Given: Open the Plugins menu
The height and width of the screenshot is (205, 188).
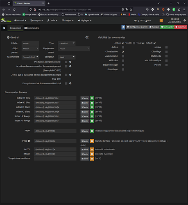Looking at the screenshot, I should click(x=68, y=21).
